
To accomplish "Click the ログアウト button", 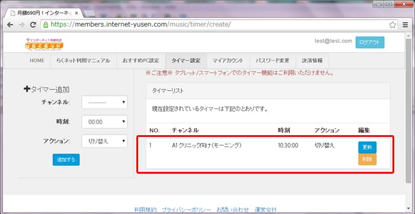I will coord(370,42).
